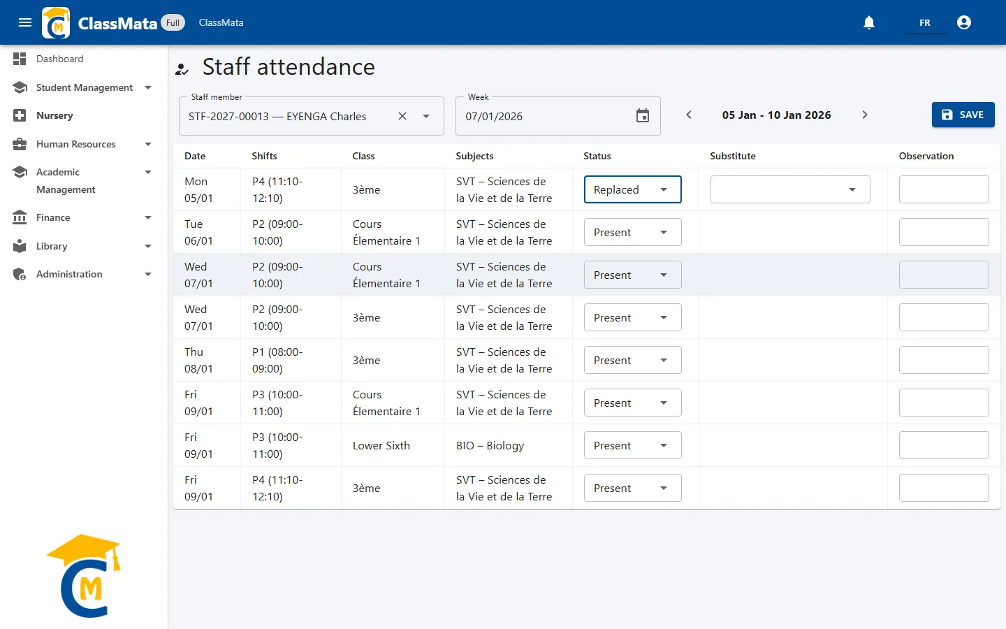Screen dimensions: 1006x629
Task: Expand the Student Management menu
Action: [x=148, y=87]
